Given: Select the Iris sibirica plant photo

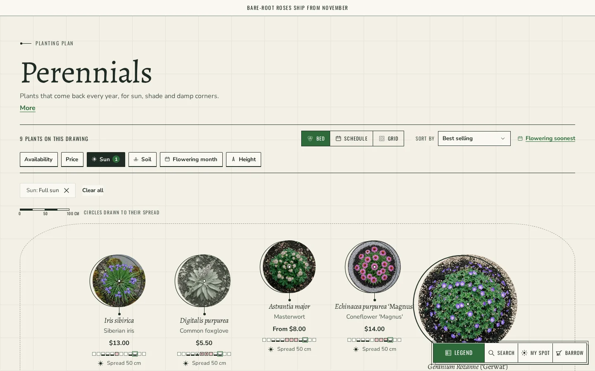Looking at the screenshot, I should 119,281.
